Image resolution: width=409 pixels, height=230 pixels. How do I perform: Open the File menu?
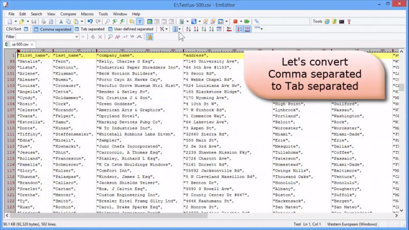[11, 14]
